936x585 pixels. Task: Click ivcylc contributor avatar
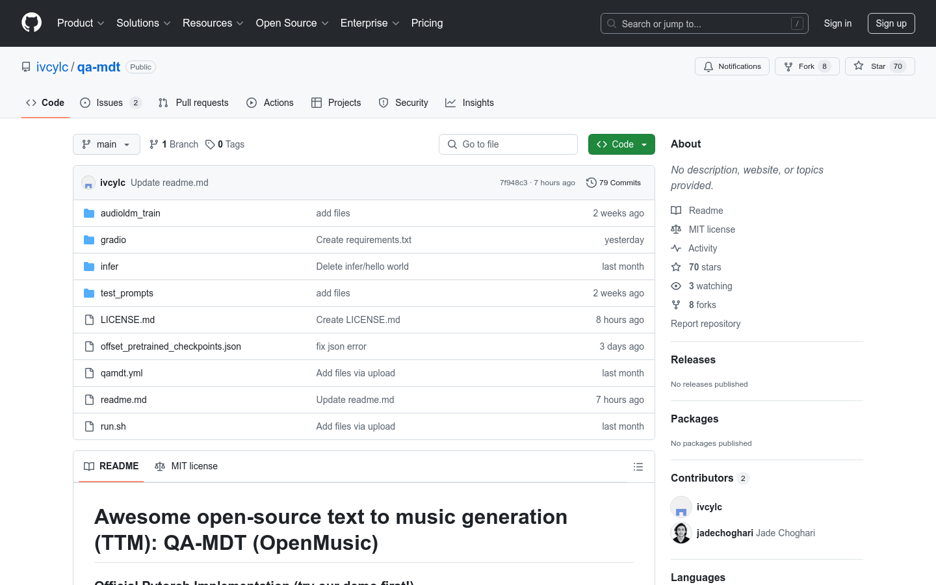click(x=681, y=507)
